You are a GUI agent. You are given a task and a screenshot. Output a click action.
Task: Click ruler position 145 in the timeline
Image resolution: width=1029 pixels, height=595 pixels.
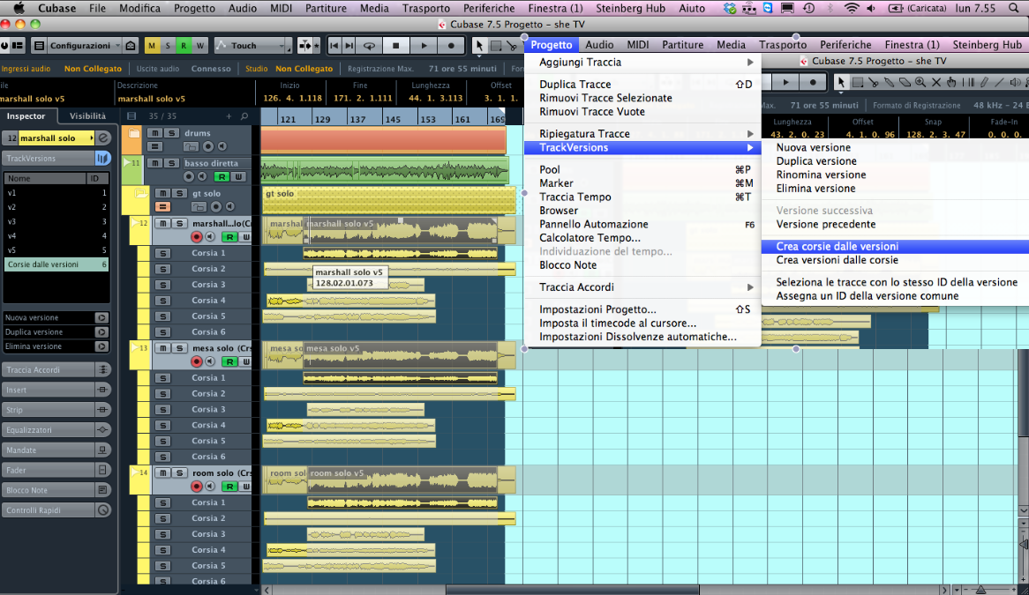[x=393, y=120]
